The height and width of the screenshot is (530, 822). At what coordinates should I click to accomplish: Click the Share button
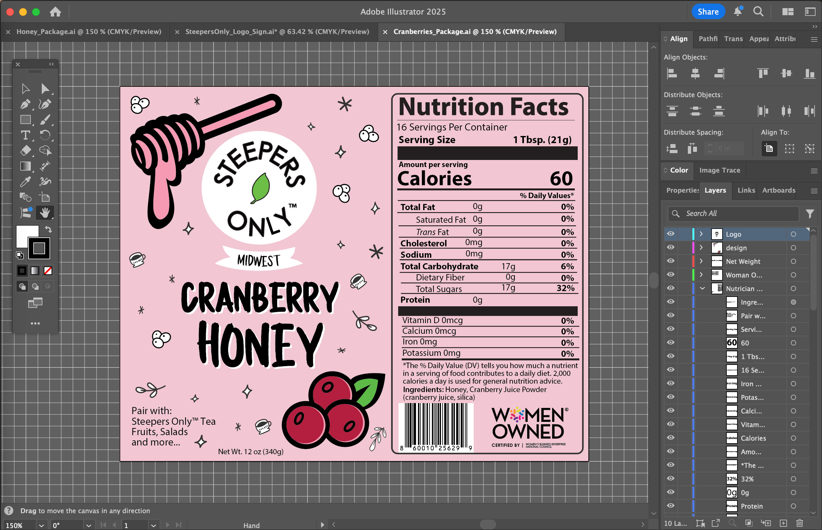[x=708, y=12]
